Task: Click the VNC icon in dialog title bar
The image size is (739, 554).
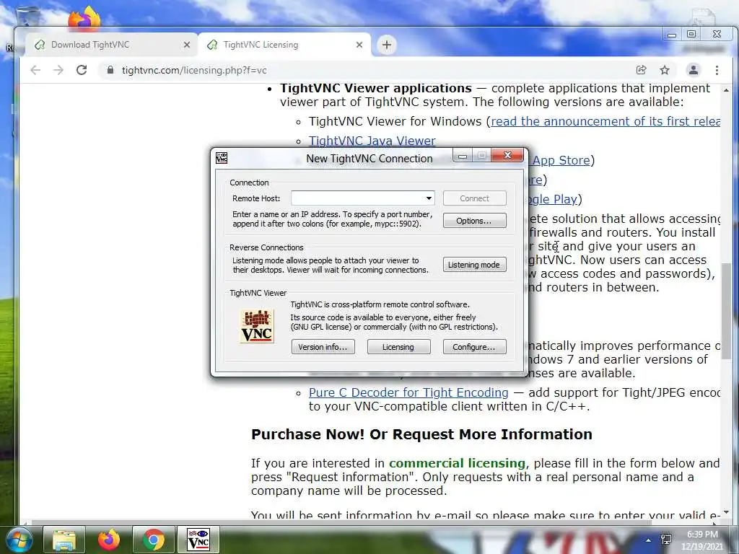Action: tap(222, 158)
